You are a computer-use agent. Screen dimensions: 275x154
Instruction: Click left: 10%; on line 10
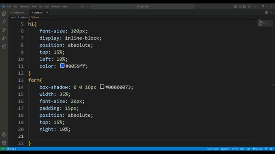pos(53,59)
